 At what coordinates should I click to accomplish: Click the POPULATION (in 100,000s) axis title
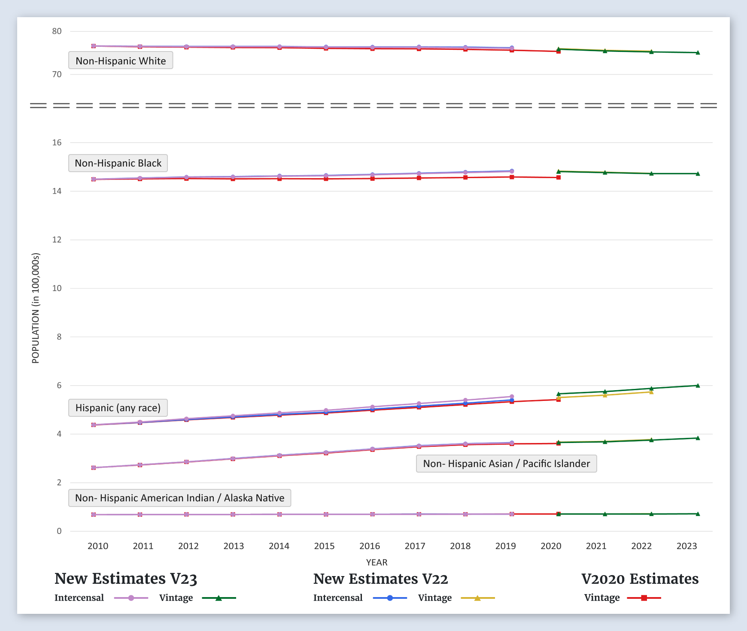coord(36,308)
